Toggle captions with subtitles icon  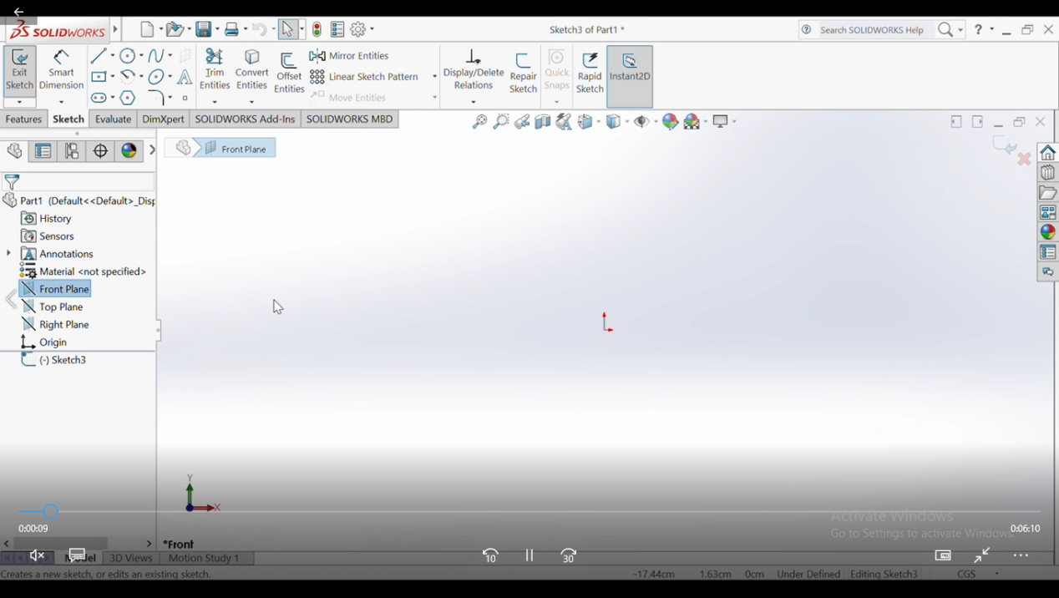(78, 555)
